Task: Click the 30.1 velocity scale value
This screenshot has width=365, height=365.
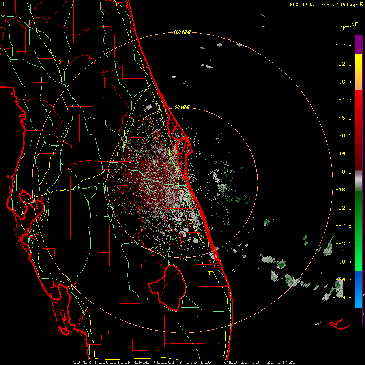Action: point(345,136)
